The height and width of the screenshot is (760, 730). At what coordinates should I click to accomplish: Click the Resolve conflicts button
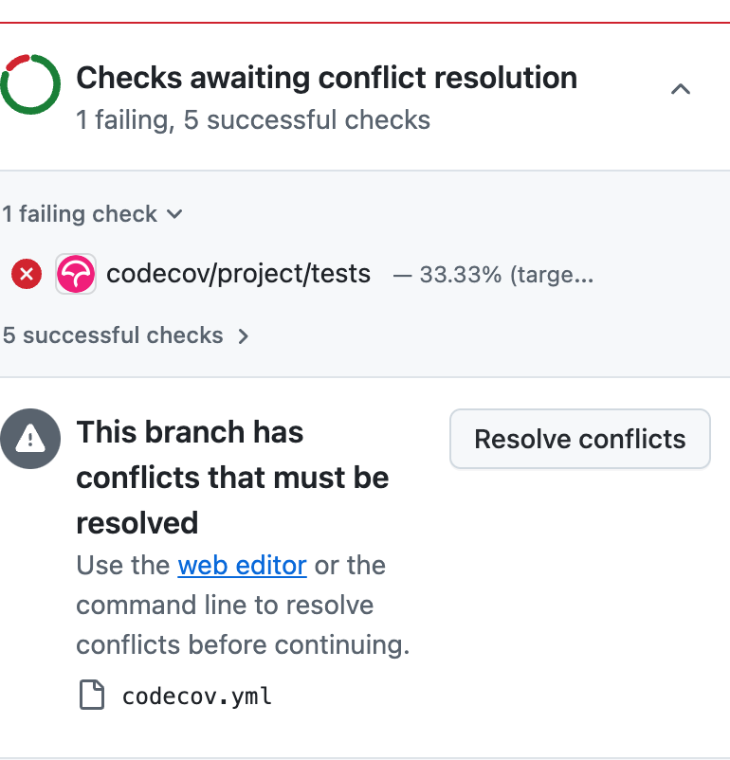pos(579,439)
